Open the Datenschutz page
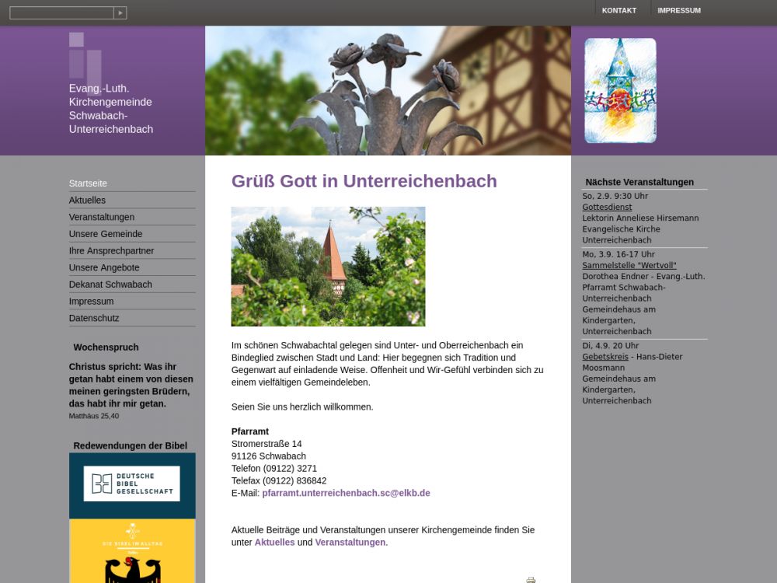This screenshot has width=777, height=583. 94,318
